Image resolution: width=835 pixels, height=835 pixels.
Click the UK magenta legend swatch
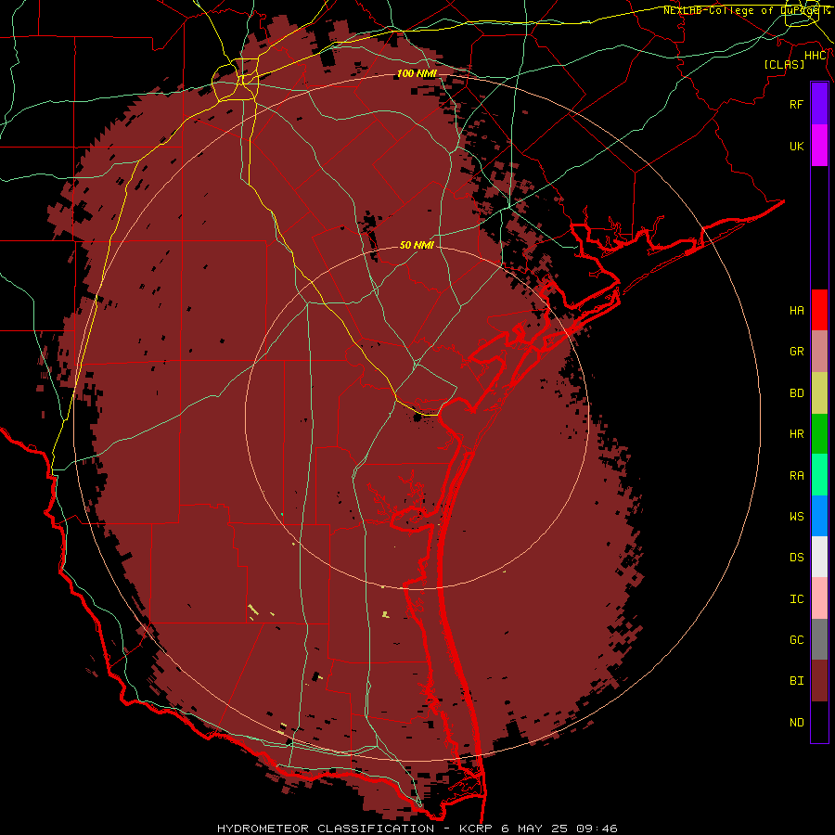pos(819,146)
